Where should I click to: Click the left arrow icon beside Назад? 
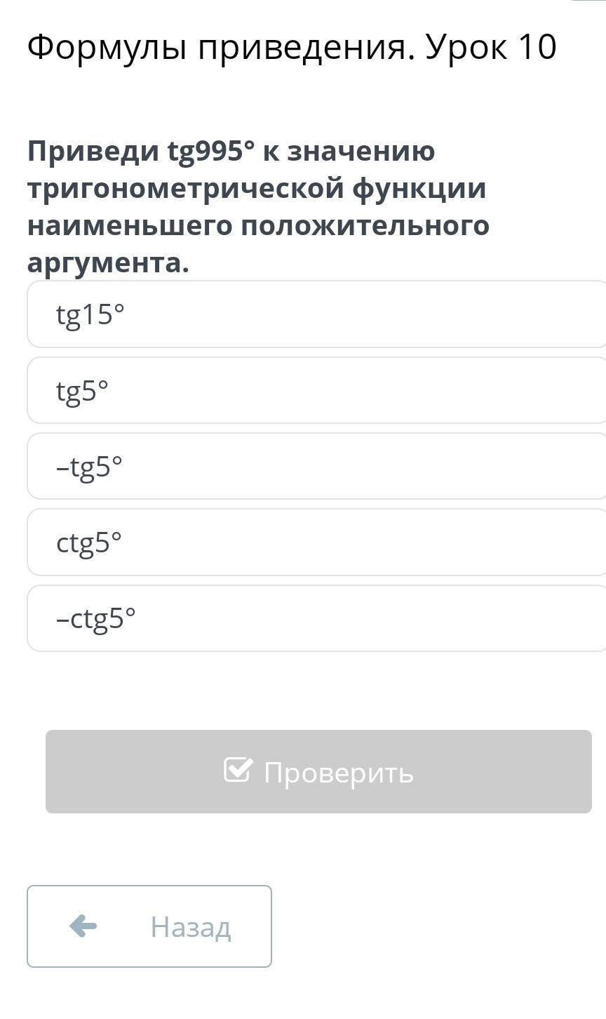83,926
